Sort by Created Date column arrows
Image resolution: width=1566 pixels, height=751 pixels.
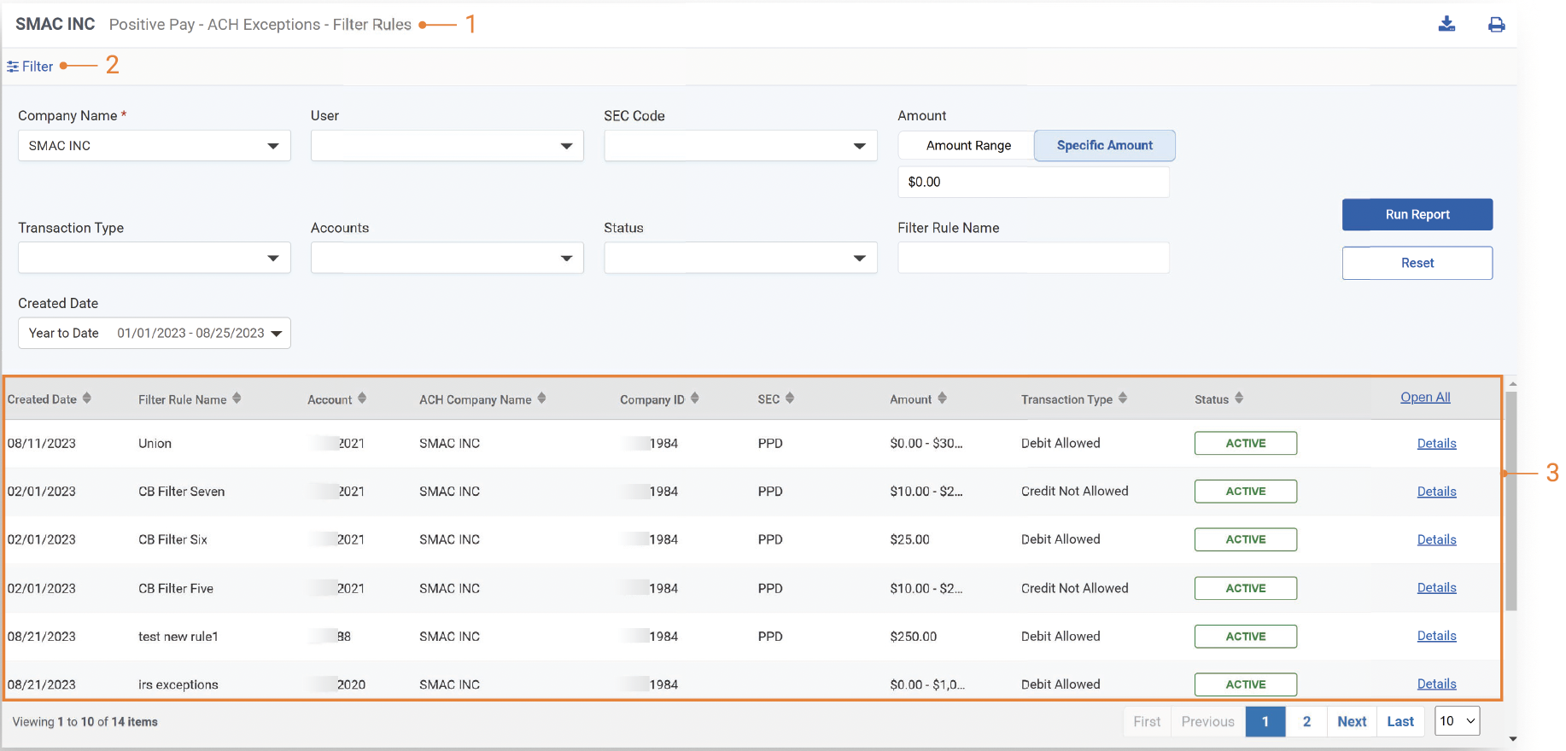tap(87, 399)
